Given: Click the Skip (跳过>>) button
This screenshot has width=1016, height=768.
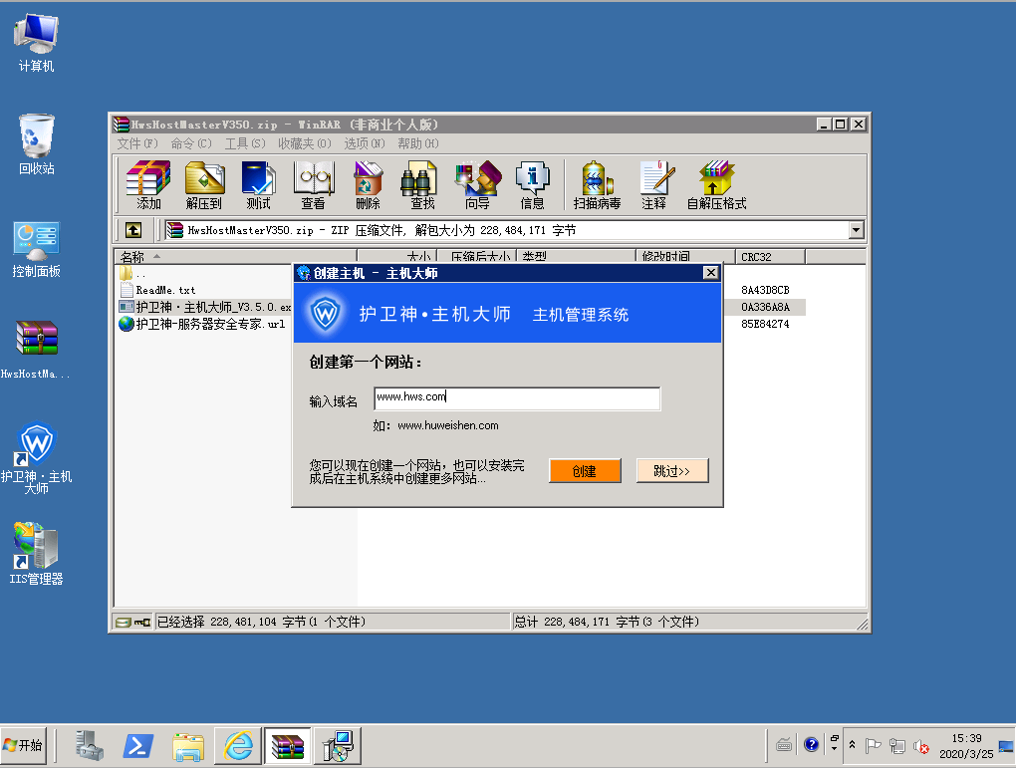Looking at the screenshot, I should pos(672,471).
